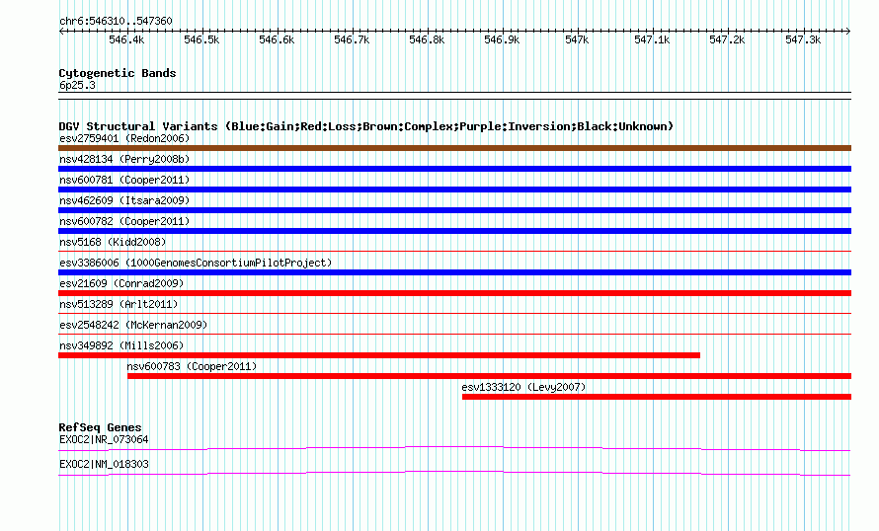
Task: Click the 546.4k ruler tick label
Action: click(x=126, y=39)
